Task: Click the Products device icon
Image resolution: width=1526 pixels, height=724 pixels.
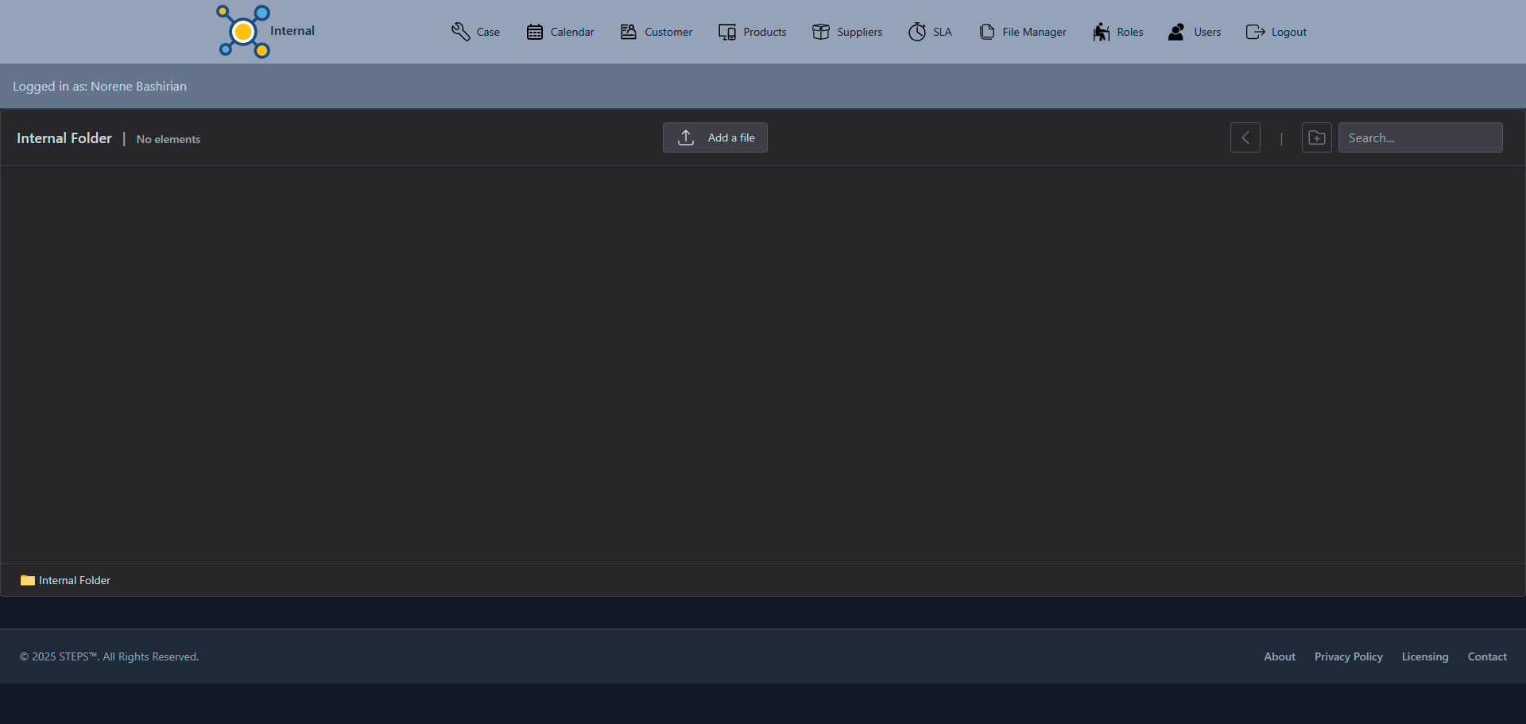Action: [x=727, y=32]
